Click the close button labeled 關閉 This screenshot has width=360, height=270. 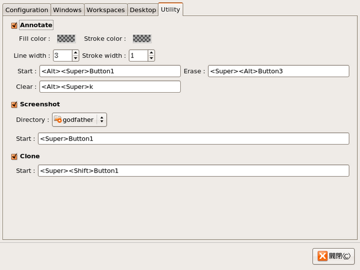[334, 256]
